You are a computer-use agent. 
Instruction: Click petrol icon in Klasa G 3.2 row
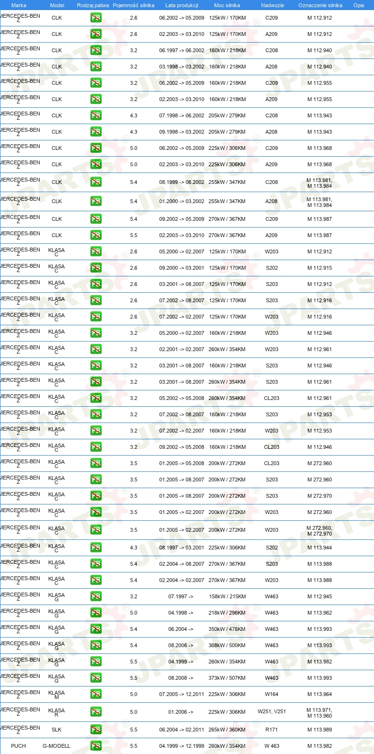coord(96,597)
